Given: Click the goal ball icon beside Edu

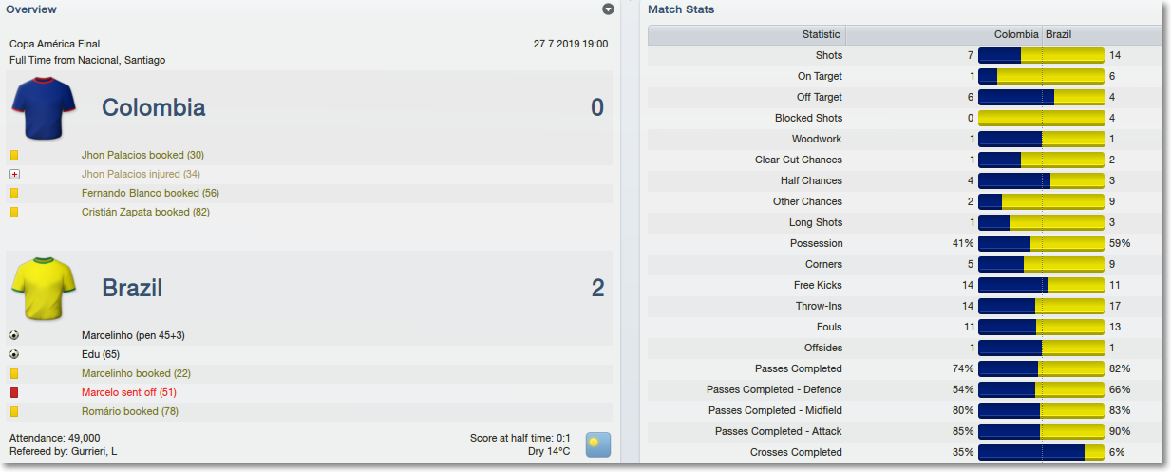Looking at the screenshot, I should click(14, 354).
